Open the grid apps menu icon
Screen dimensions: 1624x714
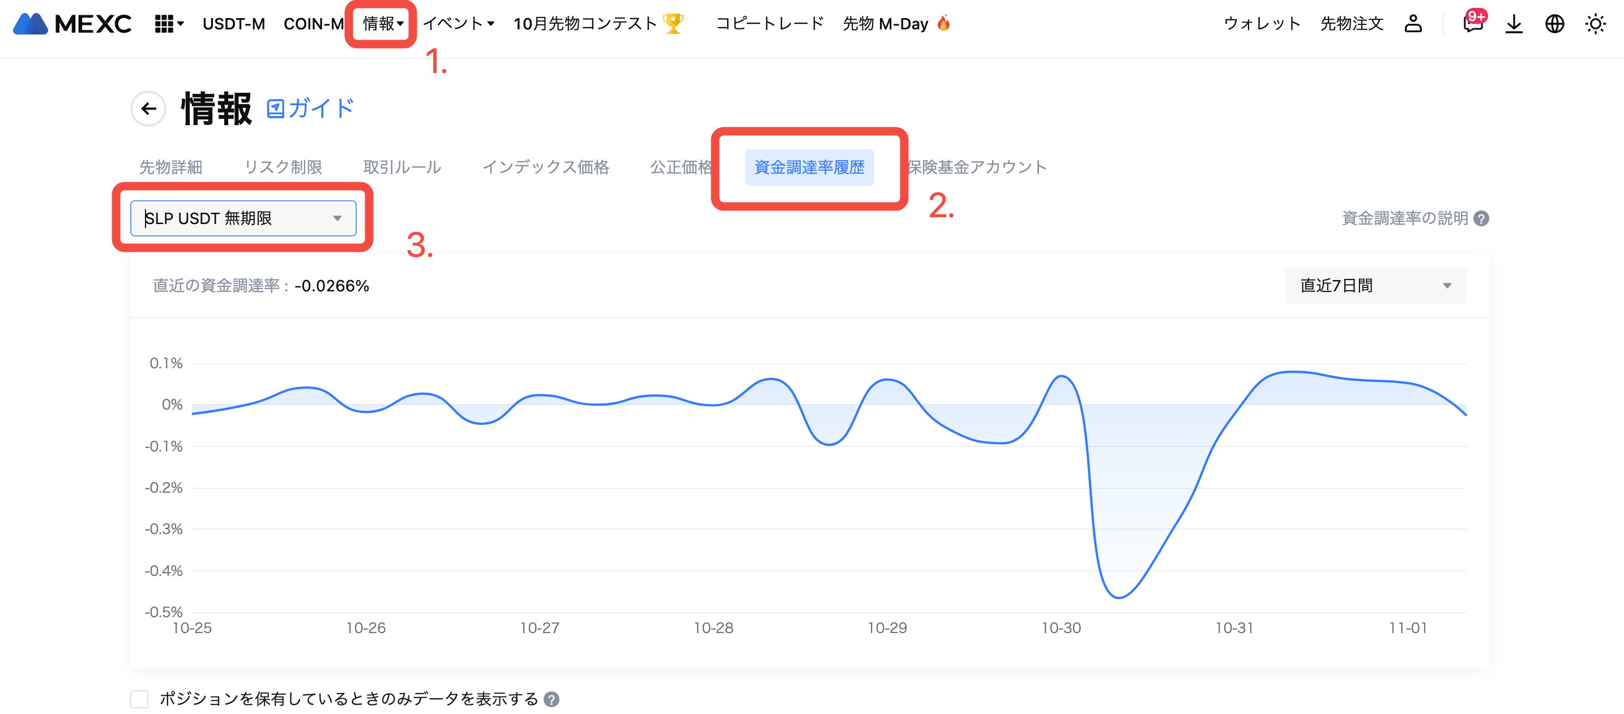[164, 24]
